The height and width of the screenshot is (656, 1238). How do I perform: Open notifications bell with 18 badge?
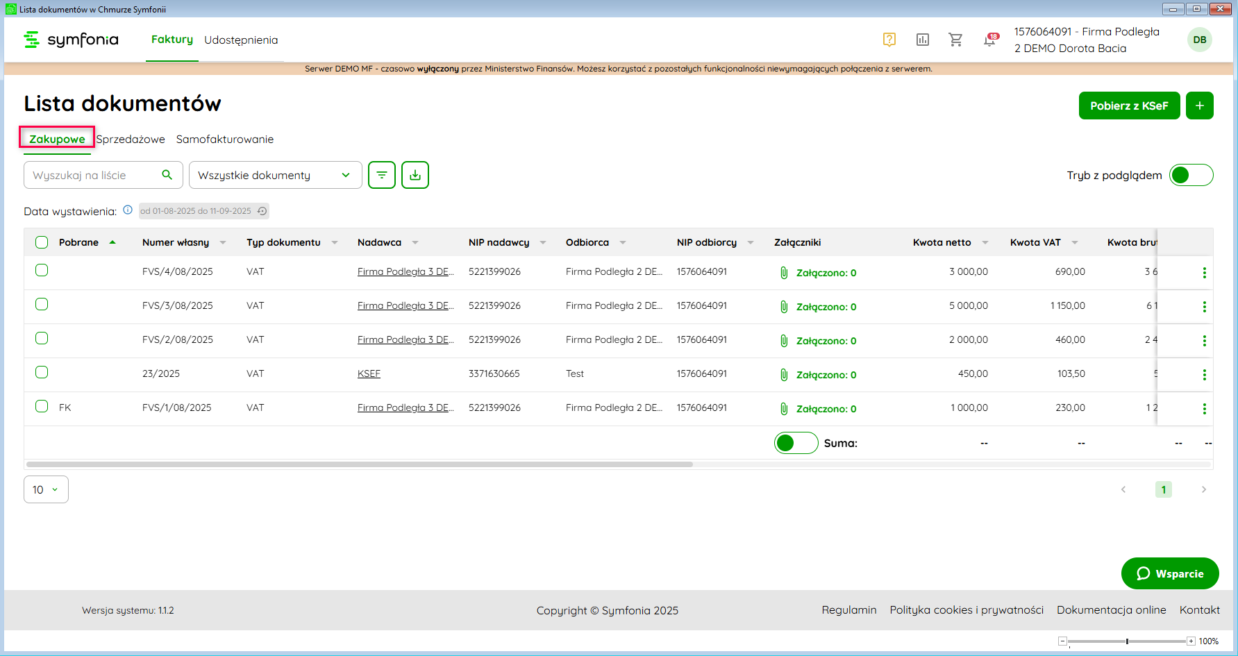coord(989,40)
